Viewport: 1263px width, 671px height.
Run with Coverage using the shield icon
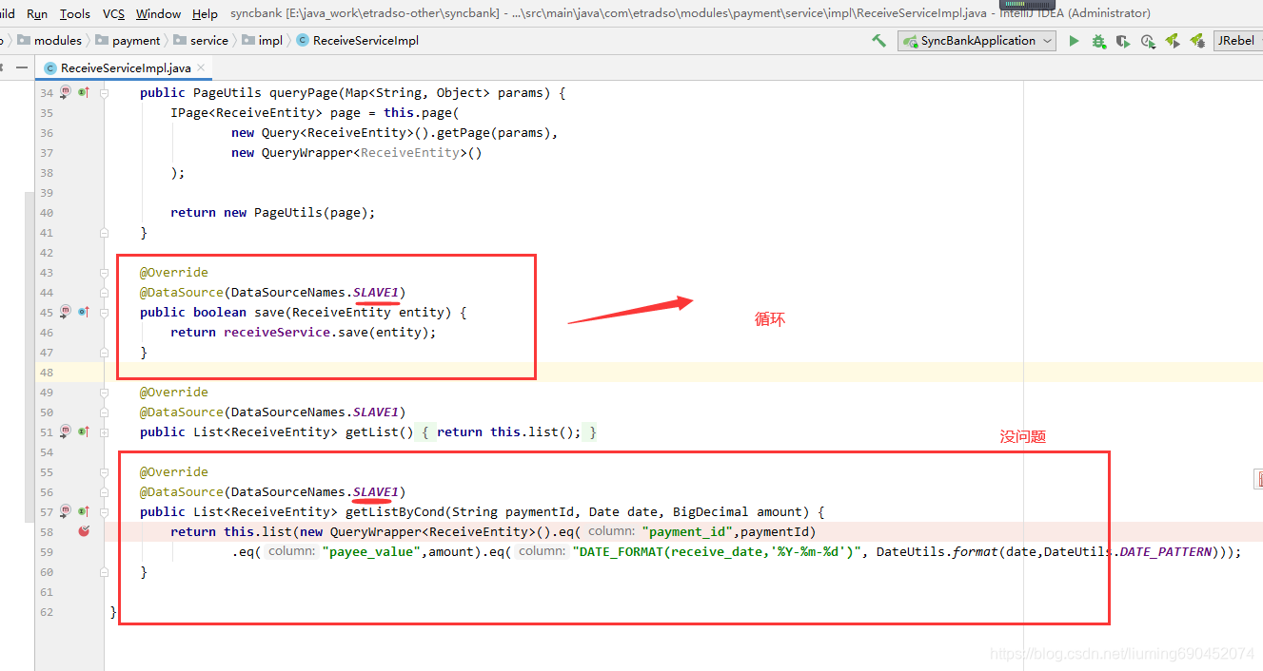coord(1122,41)
